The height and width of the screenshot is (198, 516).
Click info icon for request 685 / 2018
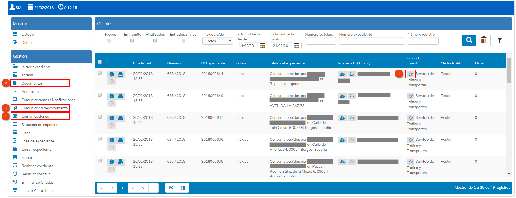tap(112, 118)
